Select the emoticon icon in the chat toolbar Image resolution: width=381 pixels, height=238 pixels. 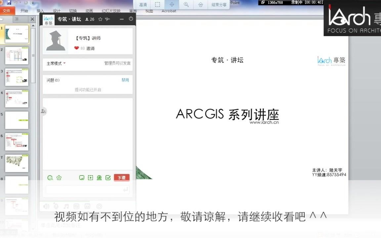click(50, 178)
